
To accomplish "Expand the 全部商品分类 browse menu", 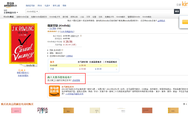I will [11, 13].
